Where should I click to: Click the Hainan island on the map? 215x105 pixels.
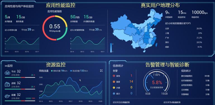[144, 51]
